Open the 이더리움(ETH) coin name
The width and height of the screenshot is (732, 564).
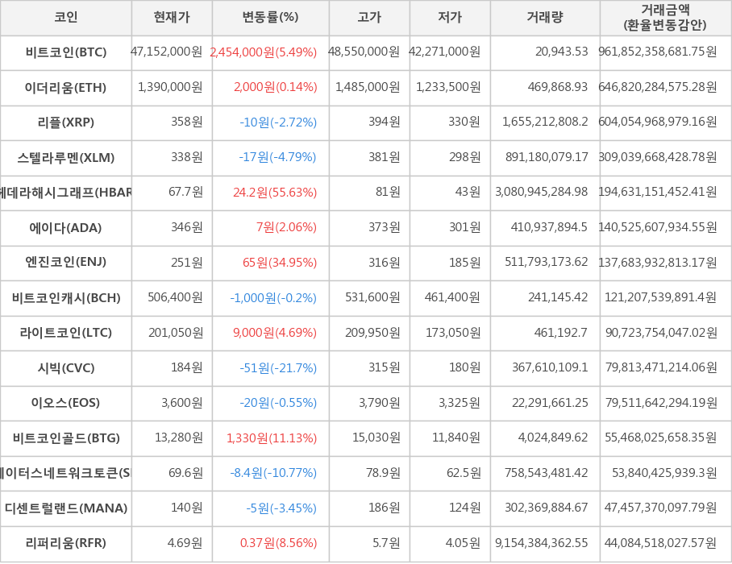tap(66, 88)
